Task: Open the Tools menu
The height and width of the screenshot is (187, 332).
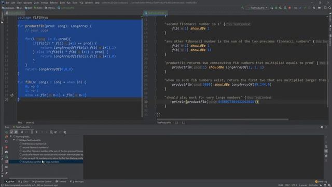Action: pyautogui.click(x=75, y=3)
